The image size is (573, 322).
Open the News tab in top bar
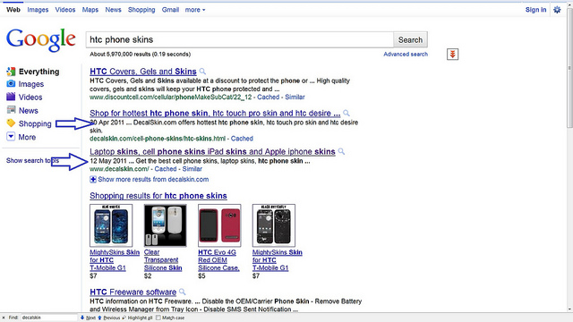coord(113,10)
